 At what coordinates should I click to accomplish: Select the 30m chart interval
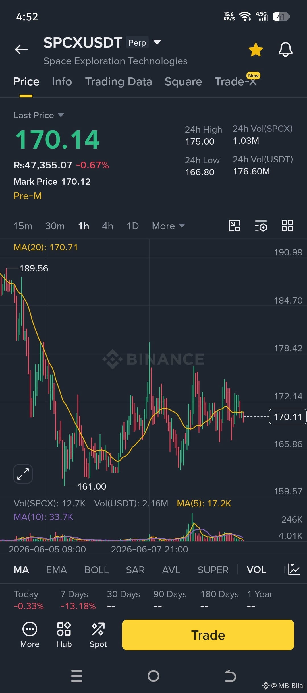pyautogui.click(x=55, y=226)
